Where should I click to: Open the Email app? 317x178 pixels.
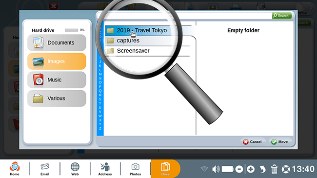45,169
